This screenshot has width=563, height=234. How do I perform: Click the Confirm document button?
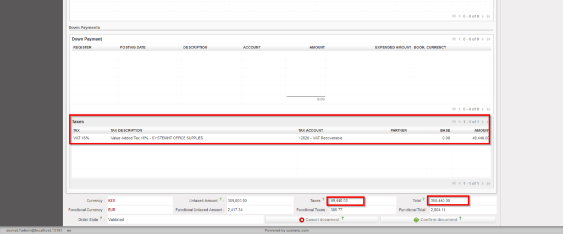pos(437,220)
